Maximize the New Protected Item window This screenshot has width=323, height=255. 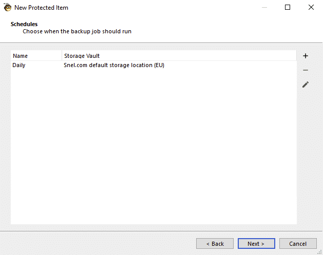pos(288,7)
